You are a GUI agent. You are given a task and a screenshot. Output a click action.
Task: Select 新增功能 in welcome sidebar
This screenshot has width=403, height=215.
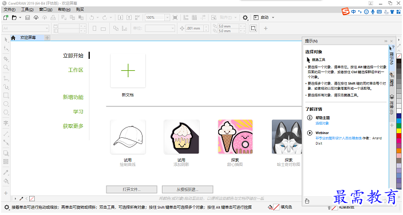coord(73,97)
